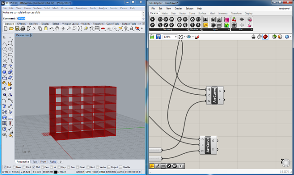Switch to the Curve tab in Grasshopper

[x=192, y=14]
